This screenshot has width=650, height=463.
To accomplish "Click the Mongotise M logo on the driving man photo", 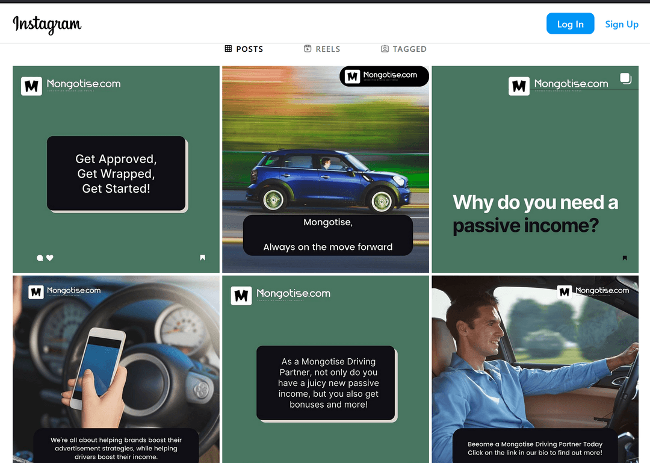I will point(565,291).
